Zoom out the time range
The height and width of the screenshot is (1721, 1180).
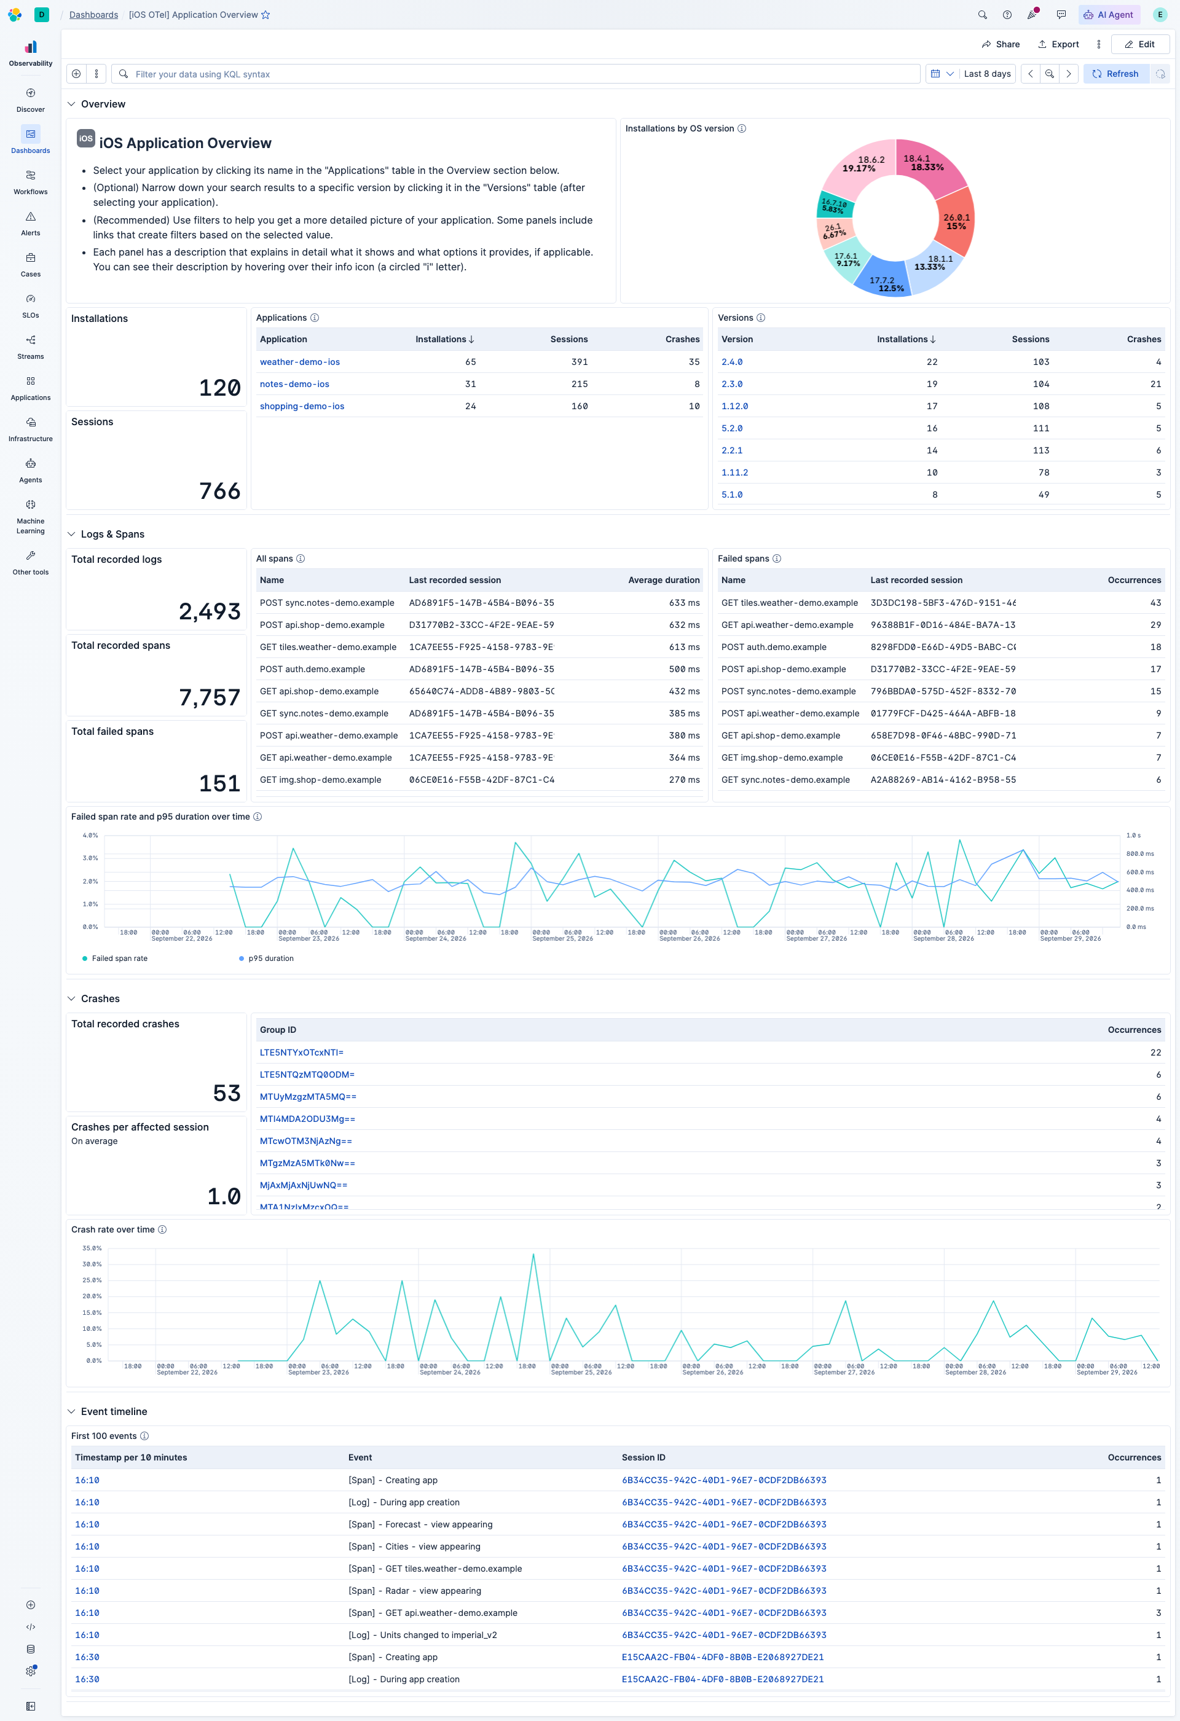[1050, 74]
